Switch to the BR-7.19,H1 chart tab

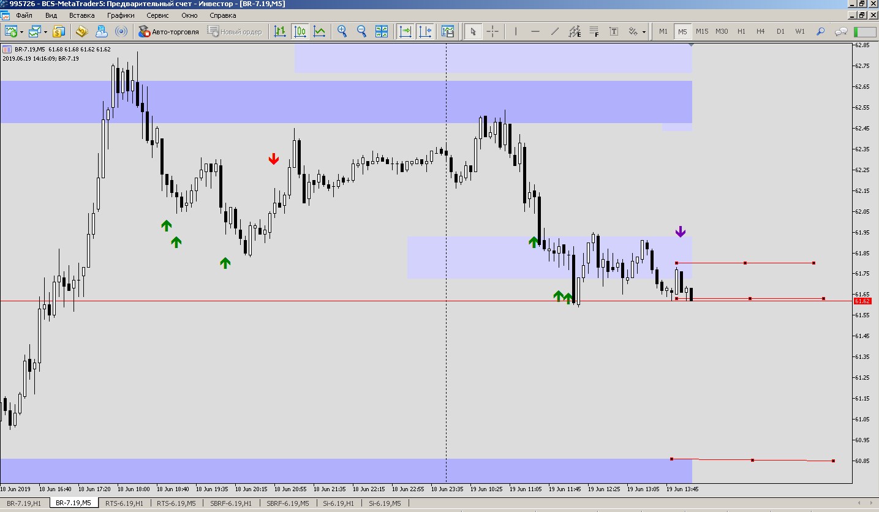coord(25,503)
